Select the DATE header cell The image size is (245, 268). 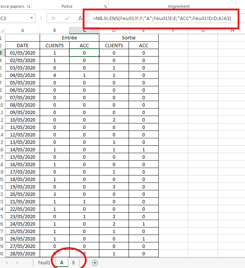22,45
